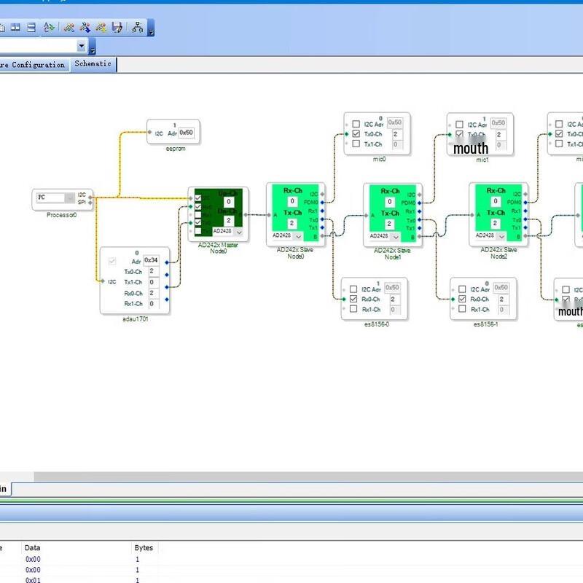Select the 0x01 data cell
This screenshot has height=583, width=583.
point(33,579)
